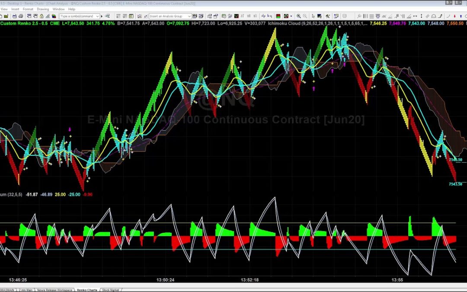This screenshot has width=467, height=292.
Task: Open the chart color scheme dropdown arrow
Action: pyautogui.click(x=292, y=16)
